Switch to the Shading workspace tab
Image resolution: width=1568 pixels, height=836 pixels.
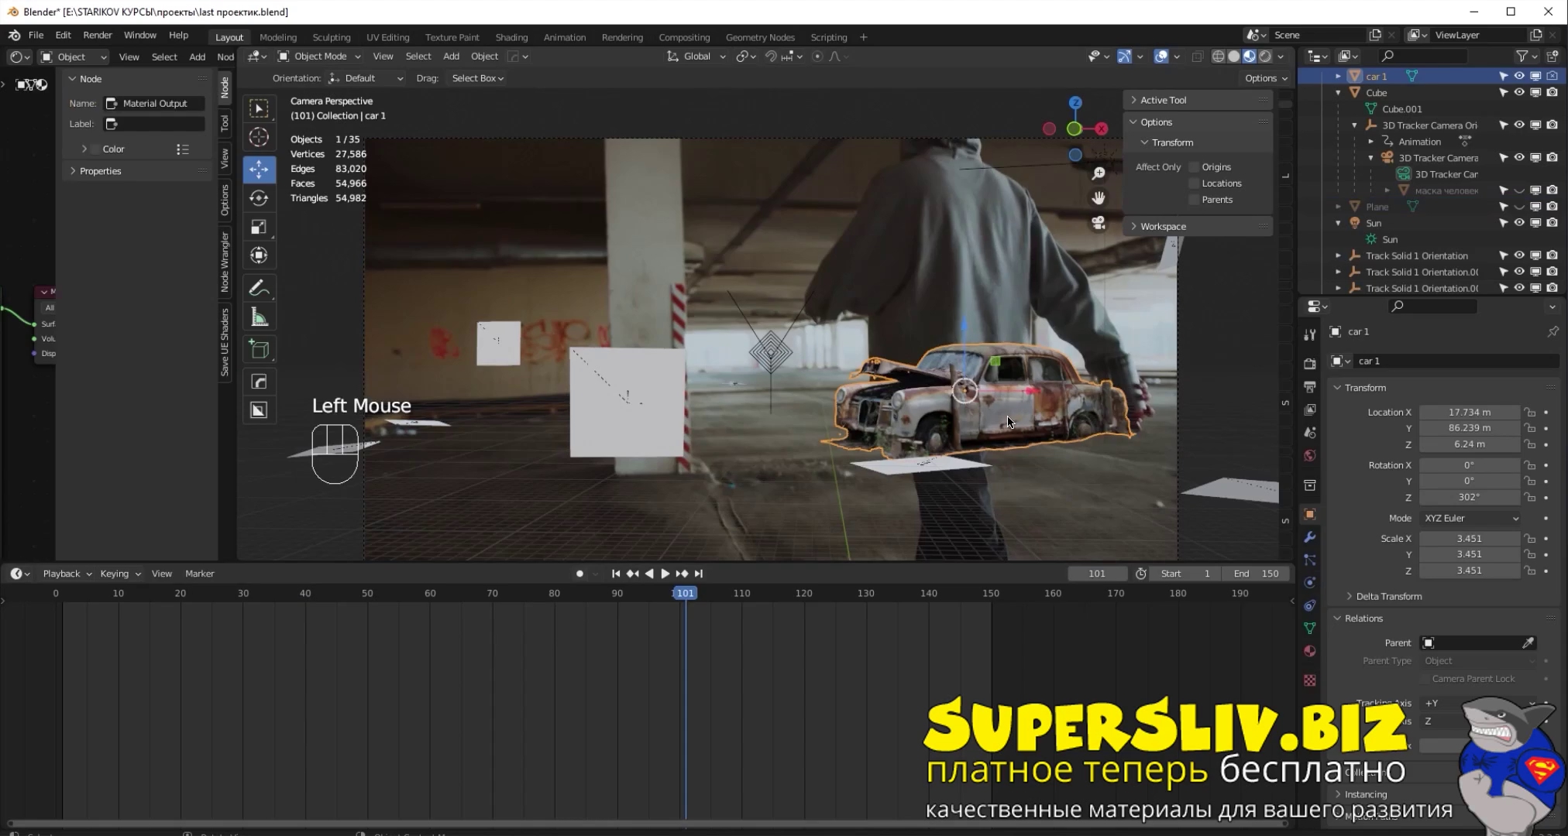(x=511, y=37)
